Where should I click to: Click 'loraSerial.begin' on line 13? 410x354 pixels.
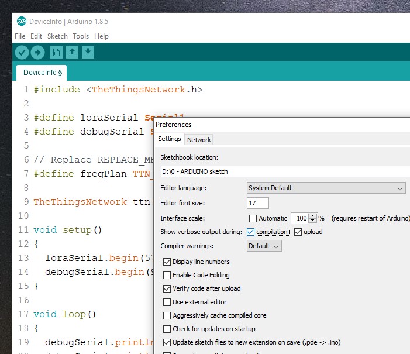(x=91, y=258)
